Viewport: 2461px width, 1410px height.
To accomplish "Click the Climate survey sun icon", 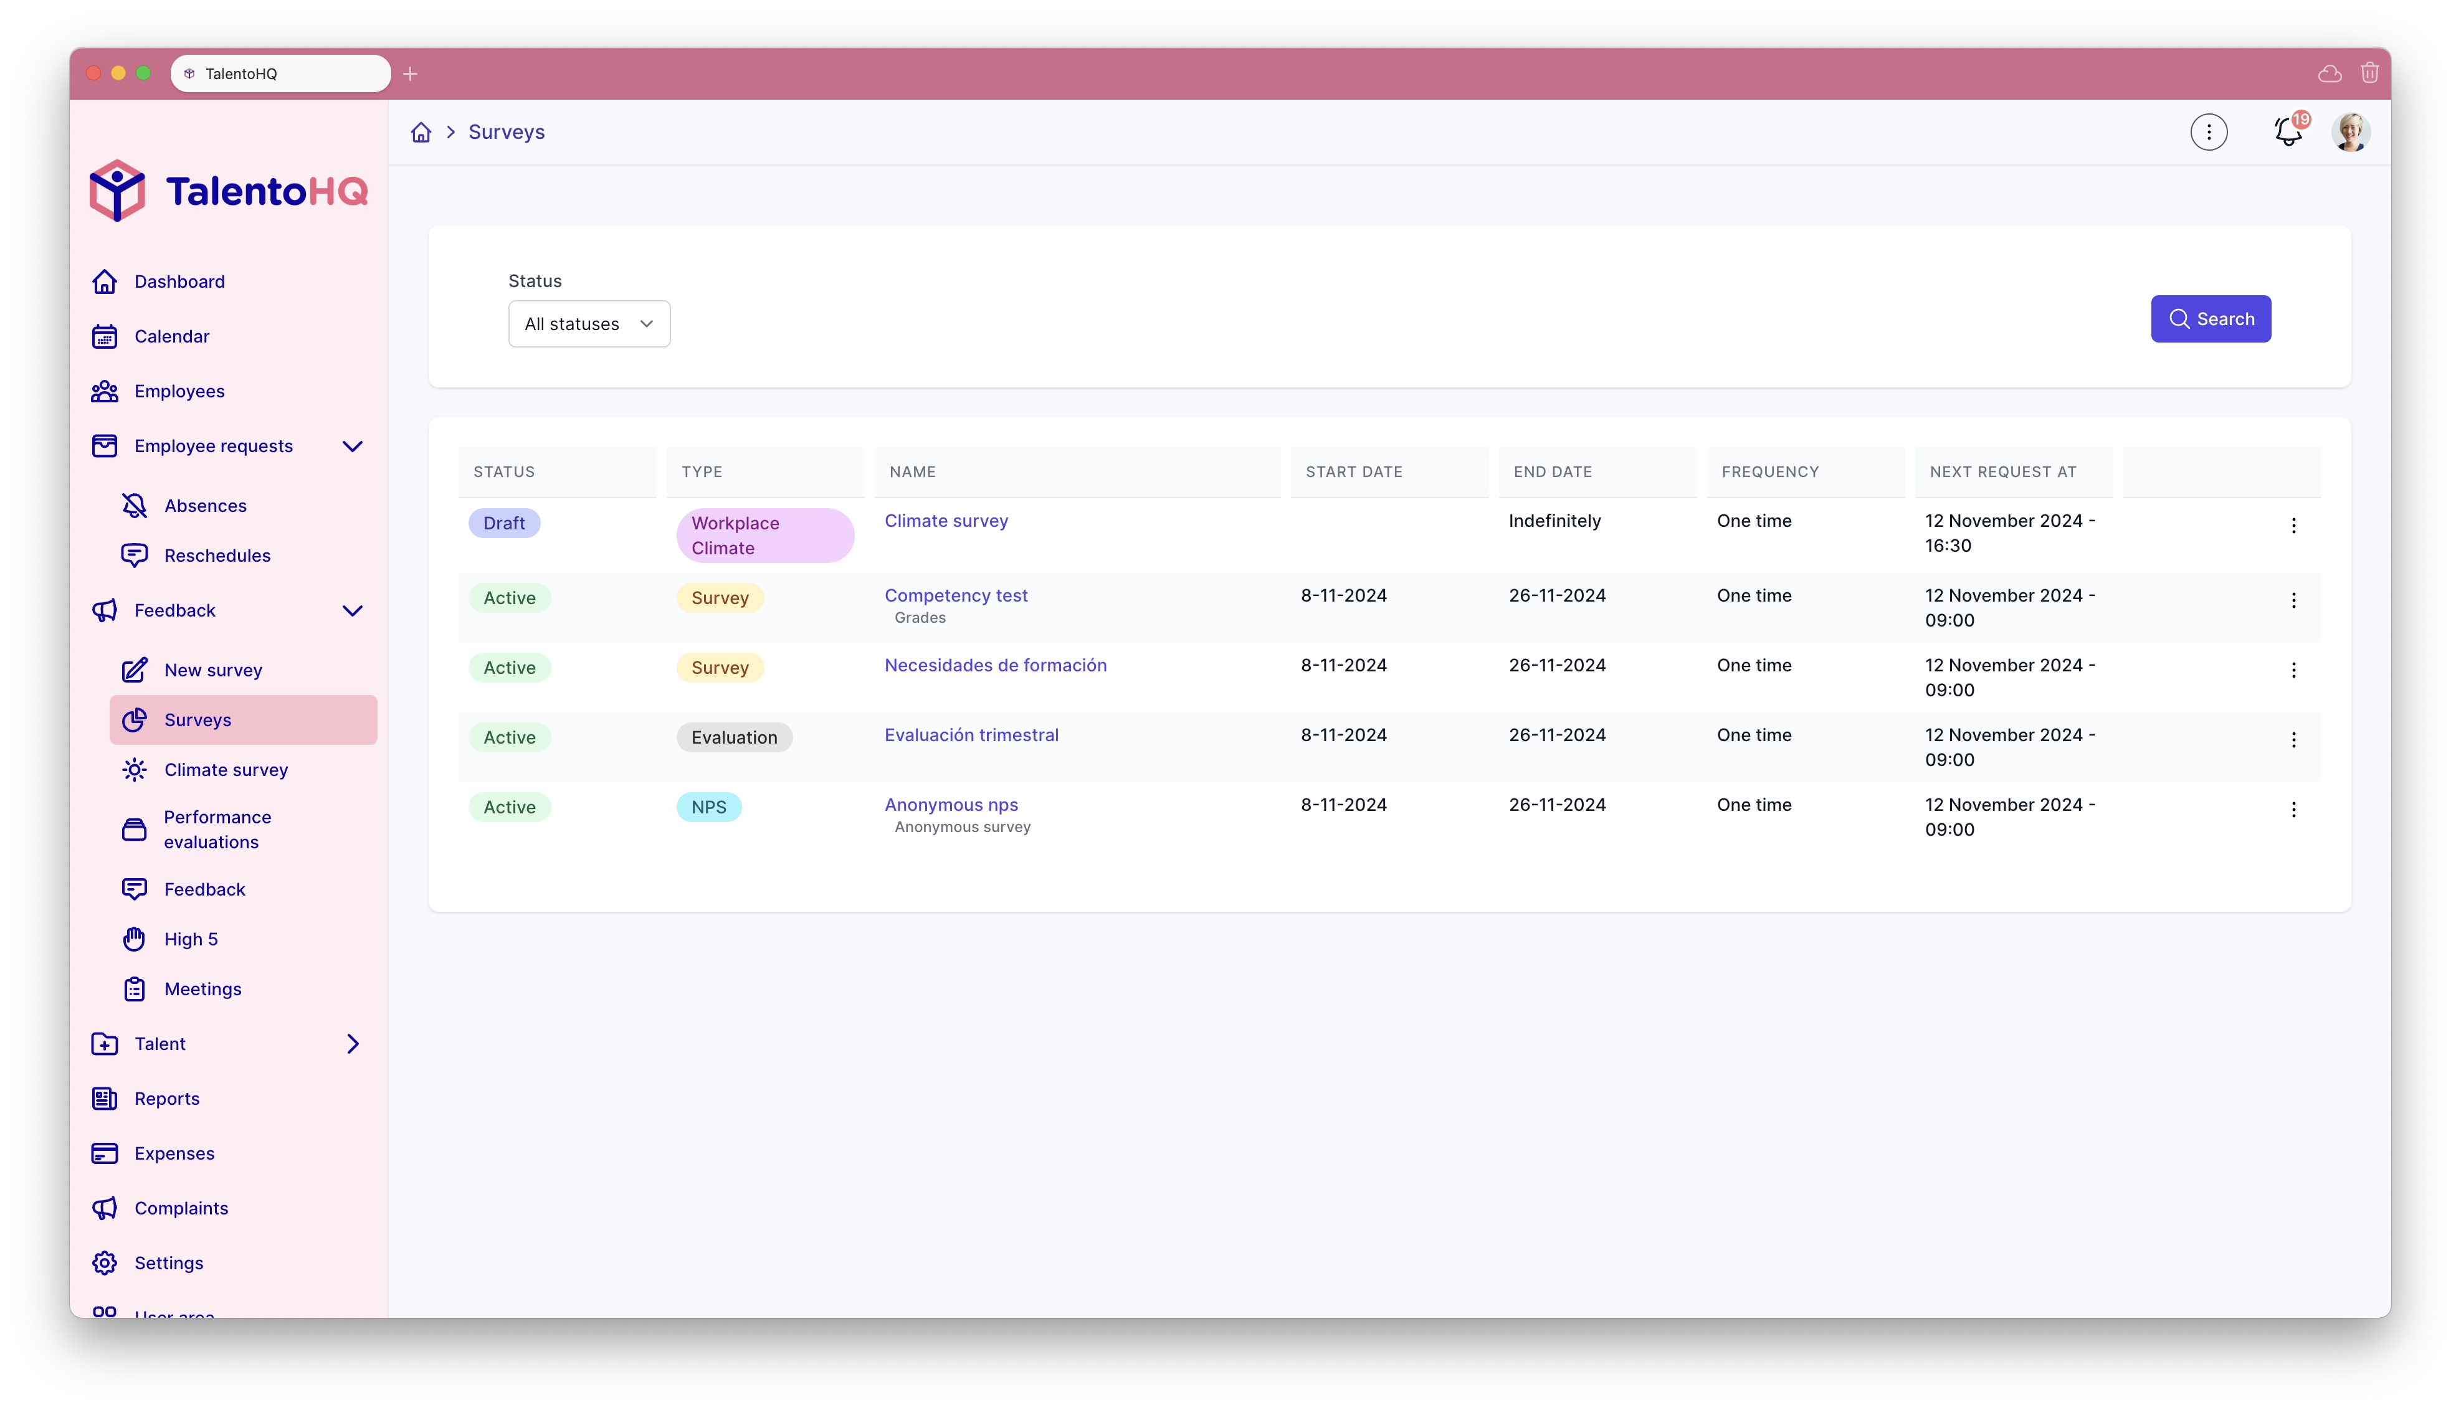I will click(135, 770).
